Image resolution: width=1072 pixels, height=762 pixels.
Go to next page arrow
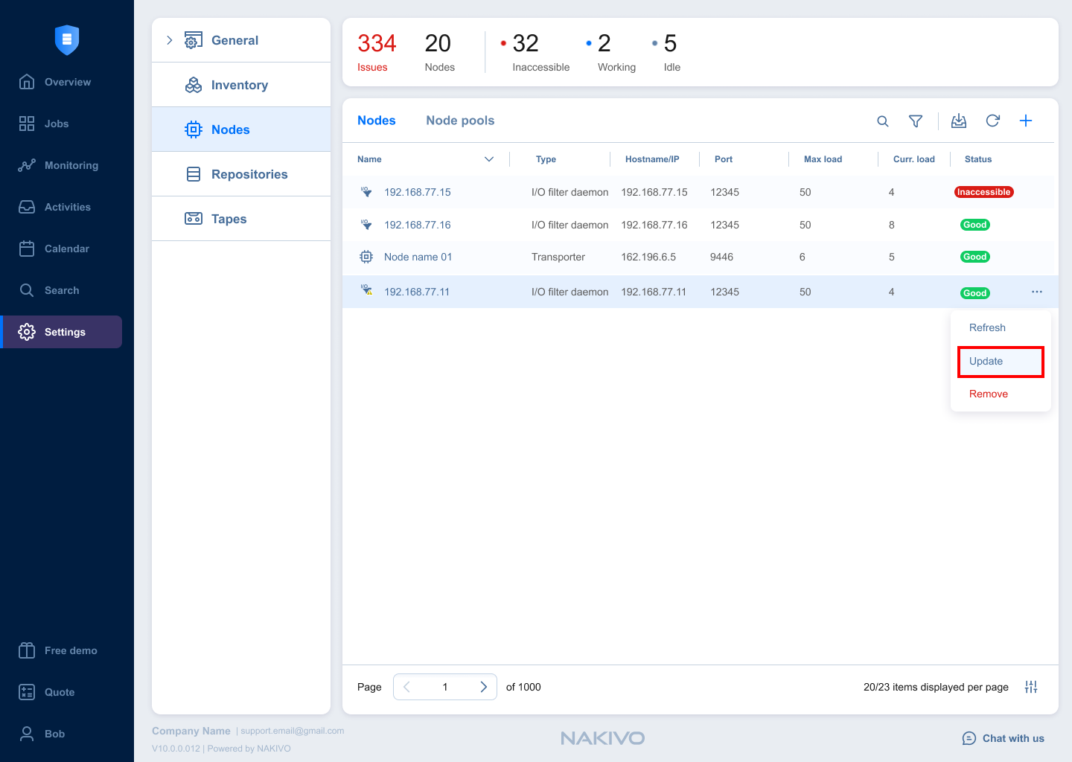pyautogui.click(x=483, y=687)
